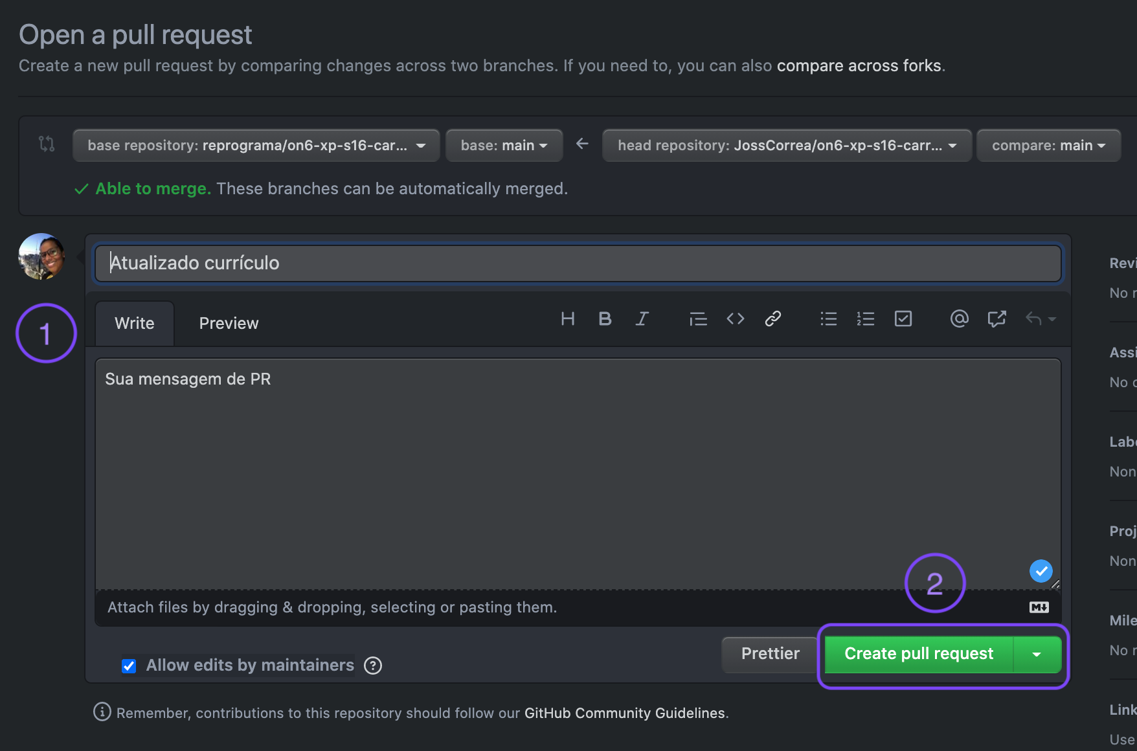
Task: Click the pull request title field
Action: (578, 263)
